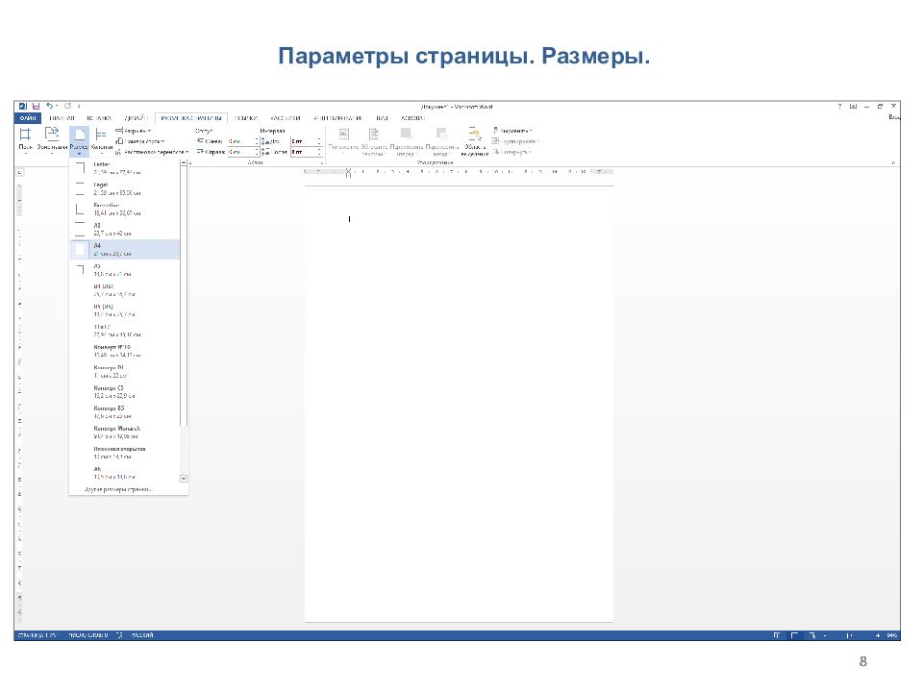Choose the A5 page size
Screen dimensions: 923x692
[x=125, y=270]
